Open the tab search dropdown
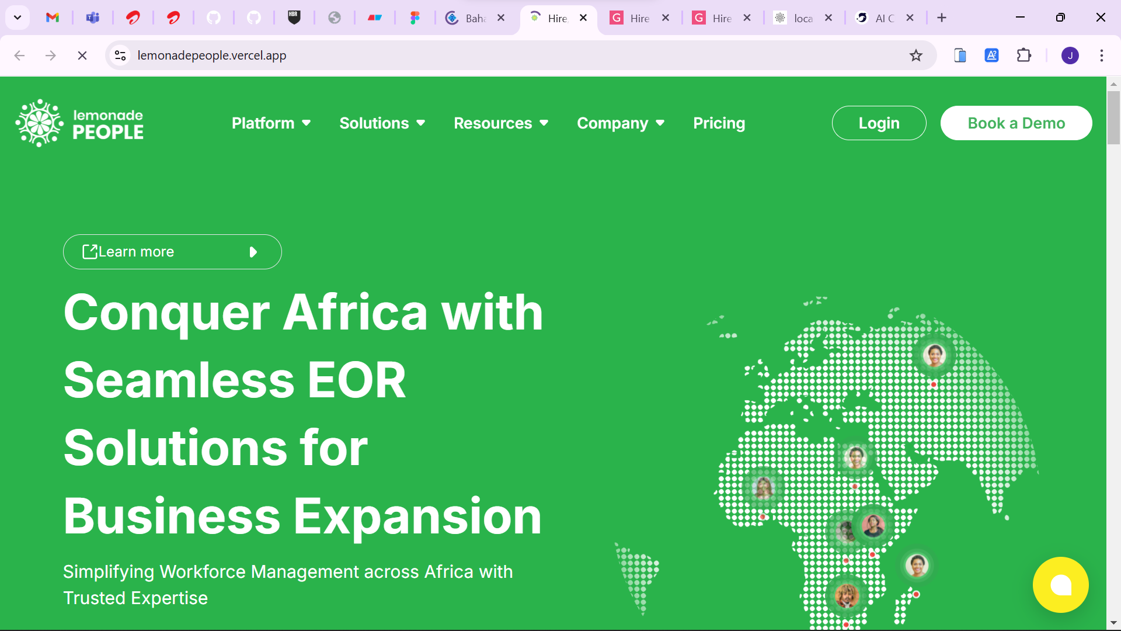 point(18,18)
